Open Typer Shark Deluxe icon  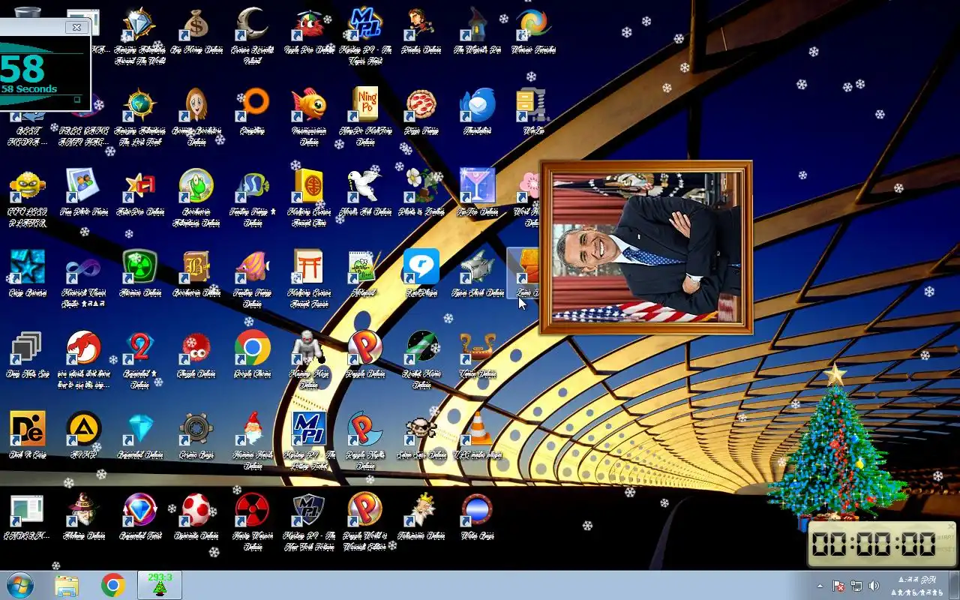(478, 267)
